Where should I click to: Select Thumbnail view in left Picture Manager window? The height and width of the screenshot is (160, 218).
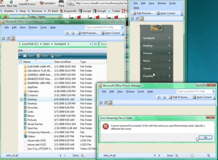coord(3,38)
